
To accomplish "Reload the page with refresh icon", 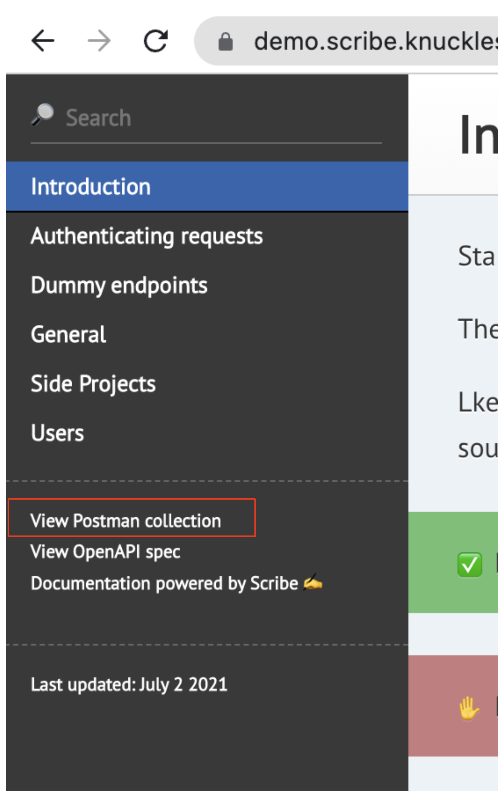I will pyautogui.click(x=156, y=41).
